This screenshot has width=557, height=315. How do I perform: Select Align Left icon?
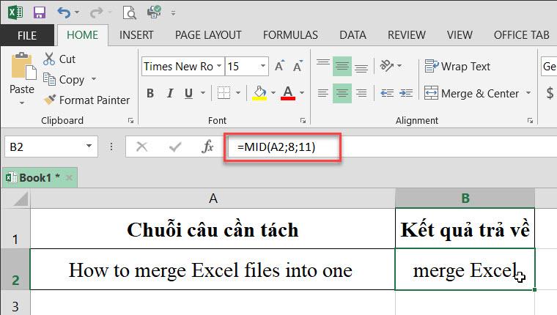323,93
